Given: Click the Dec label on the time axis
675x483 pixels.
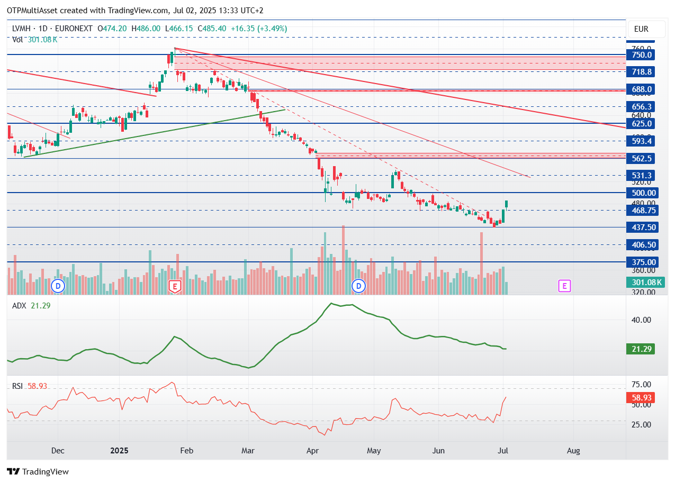Looking at the screenshot, I should click(58, 451).
